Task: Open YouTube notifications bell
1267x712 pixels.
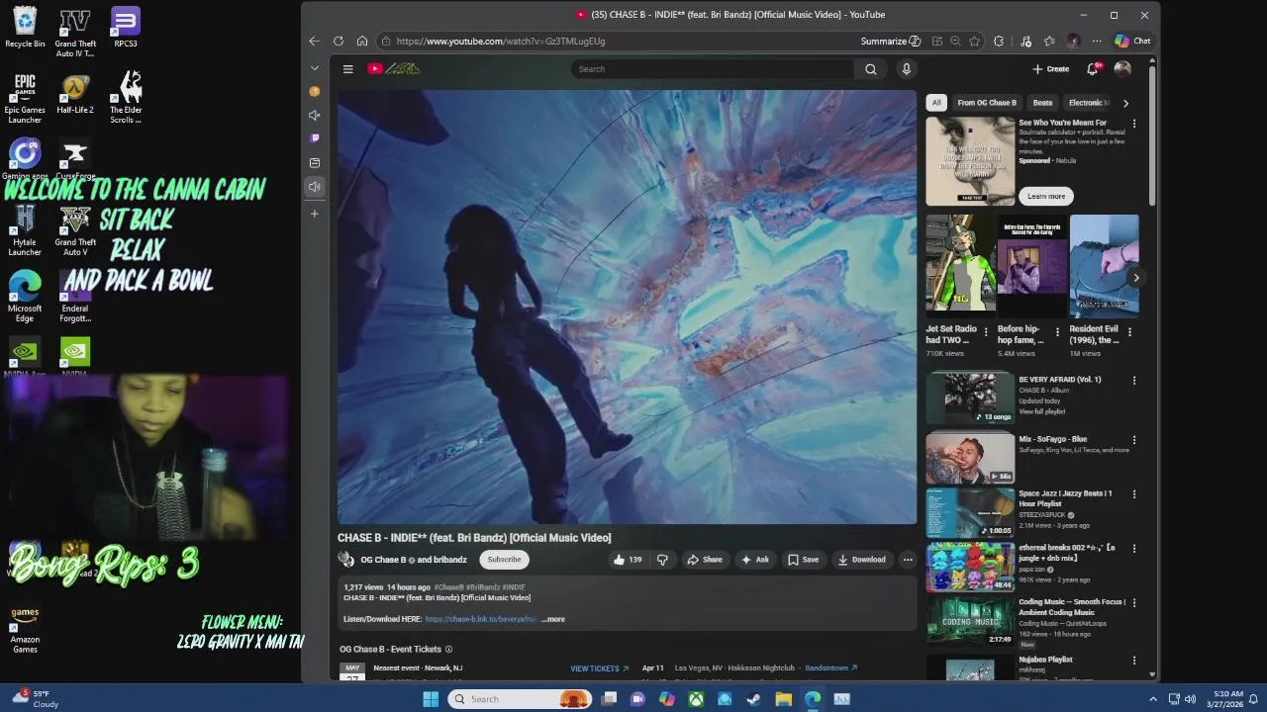Action: (x=1093, y=69)
